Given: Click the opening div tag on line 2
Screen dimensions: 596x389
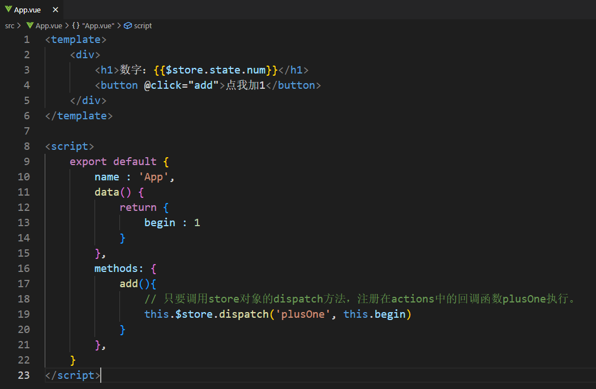Looking at the screenshot, I should click(85, 55).
